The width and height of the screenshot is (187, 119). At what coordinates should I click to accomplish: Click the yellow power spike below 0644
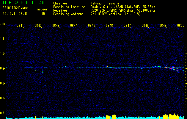point(80,117)
